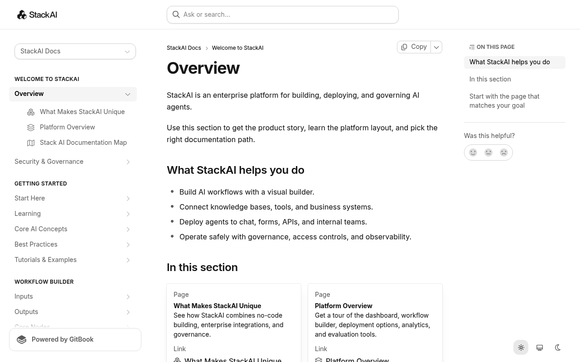This screenshot has width=580, height=362.
Task: Rate page with neutral face icon
Action: tap(488, 152)
